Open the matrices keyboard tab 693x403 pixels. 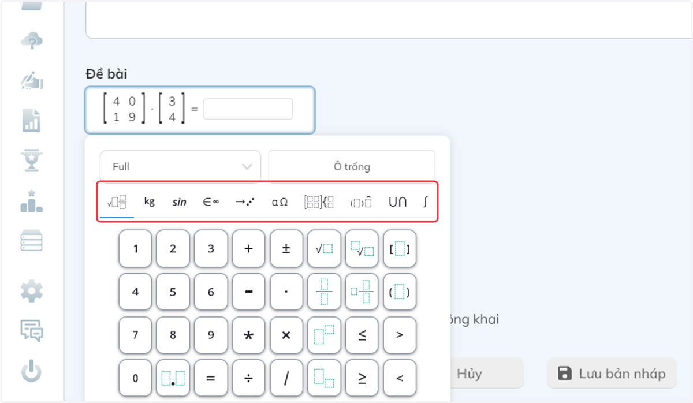click(319, 202)
